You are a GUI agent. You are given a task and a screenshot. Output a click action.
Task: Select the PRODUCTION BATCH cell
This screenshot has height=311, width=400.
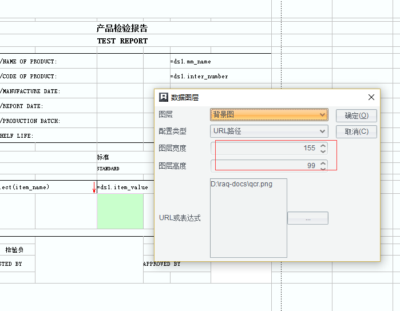[x=30, y=121]
